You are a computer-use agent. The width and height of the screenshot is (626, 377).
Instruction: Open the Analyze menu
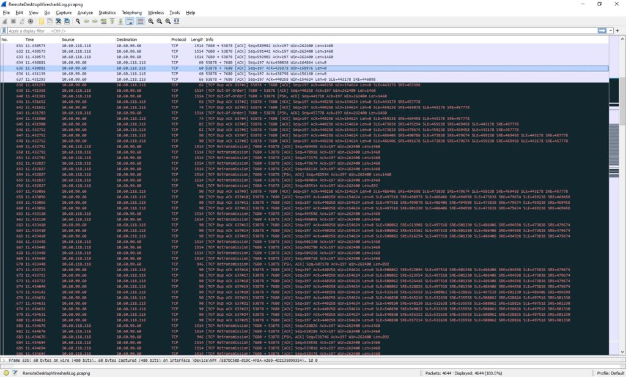pos(85,12)
